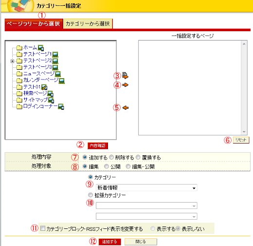Click the 内容確認 button
The height and width of the screenshot is (246, 253).
point(98,145)
